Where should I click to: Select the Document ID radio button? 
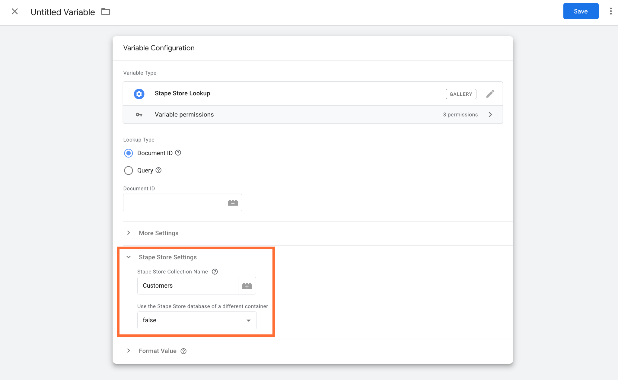tap(129, 153)
